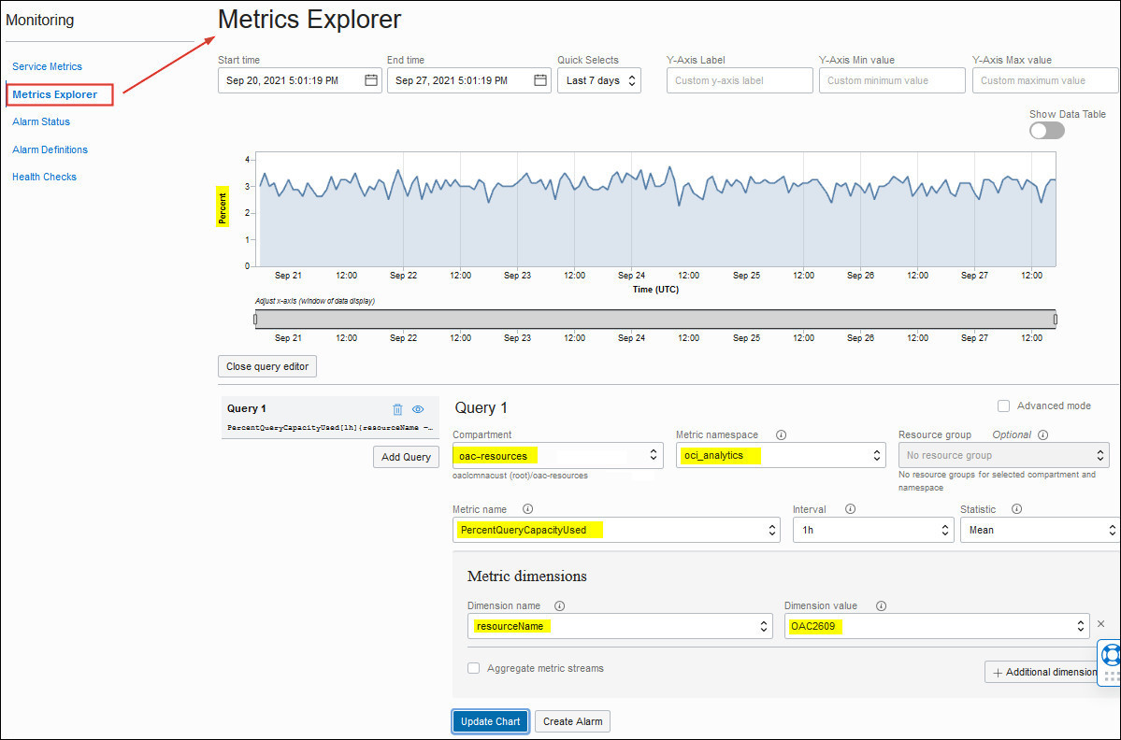Toggle the Show Data Table switch
Viewport: 1121px width, 740px height.
[x=1046, y=130]
